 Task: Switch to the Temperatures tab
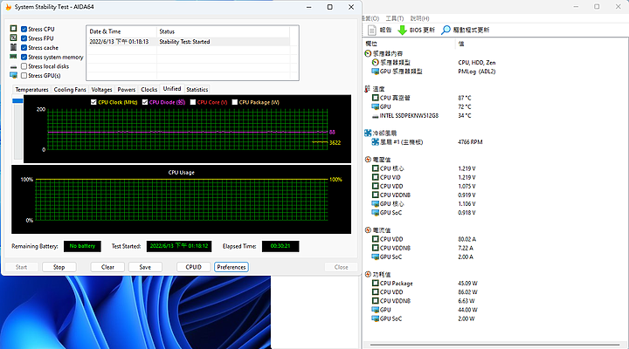(x=31, y=89)
